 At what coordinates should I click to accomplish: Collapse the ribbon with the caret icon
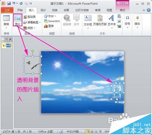tap(144, 10)
